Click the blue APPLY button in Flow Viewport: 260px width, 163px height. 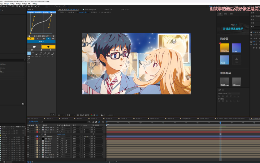point(41,41)
